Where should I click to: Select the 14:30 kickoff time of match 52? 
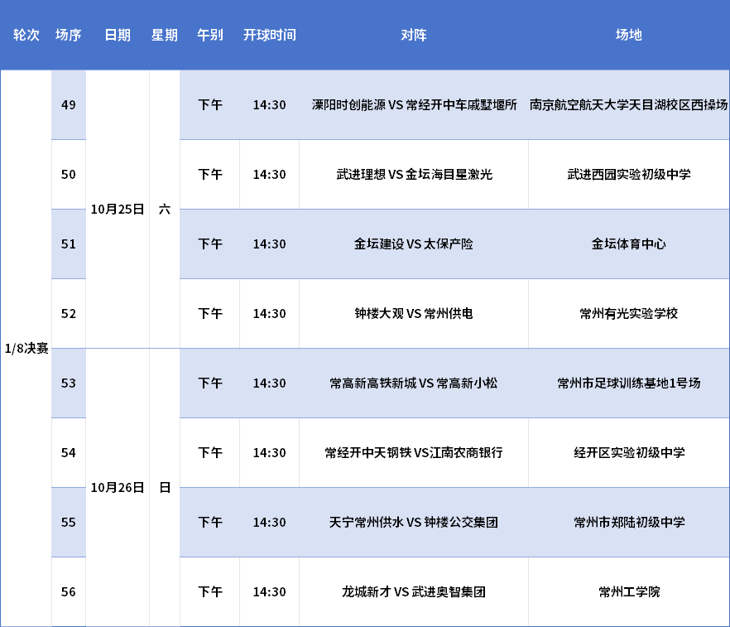click(x=270, y=314)
